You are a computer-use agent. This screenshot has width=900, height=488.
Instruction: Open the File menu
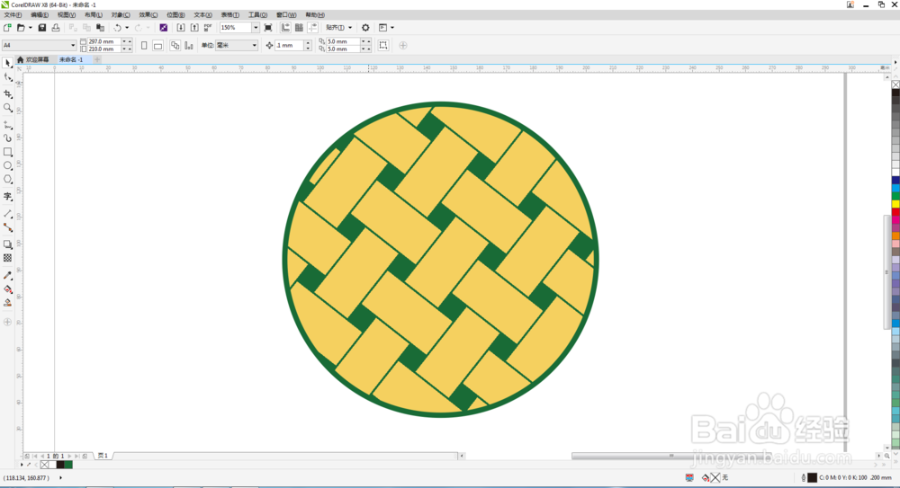(x=13, y=15)
